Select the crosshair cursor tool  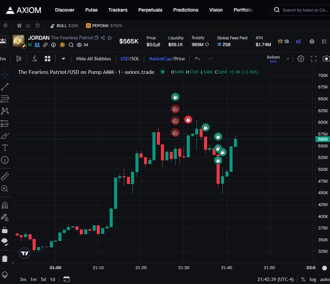[5, 75]
